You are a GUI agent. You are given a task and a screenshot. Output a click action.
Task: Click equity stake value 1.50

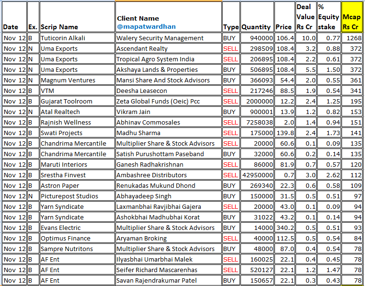click(x=329, y=69)
